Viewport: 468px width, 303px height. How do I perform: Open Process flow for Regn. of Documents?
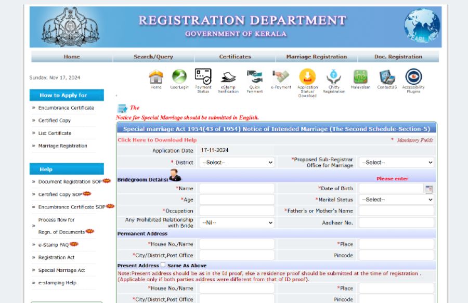click(62, 226)
